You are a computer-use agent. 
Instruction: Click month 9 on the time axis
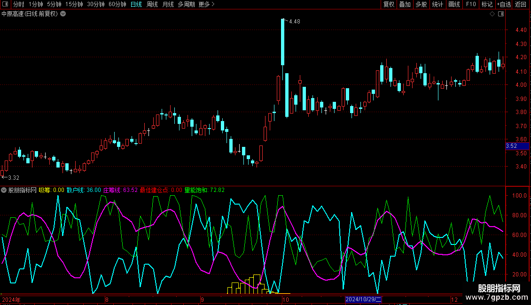click(202, 299)
